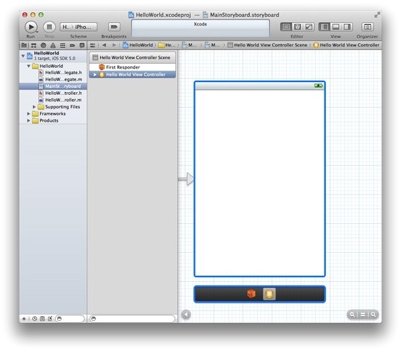Go forward in editor history
The width and height of the screenshot is (401, 351).
click(x=114, y=45)
